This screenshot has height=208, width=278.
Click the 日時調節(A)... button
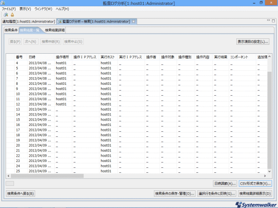tap(225, 184)
